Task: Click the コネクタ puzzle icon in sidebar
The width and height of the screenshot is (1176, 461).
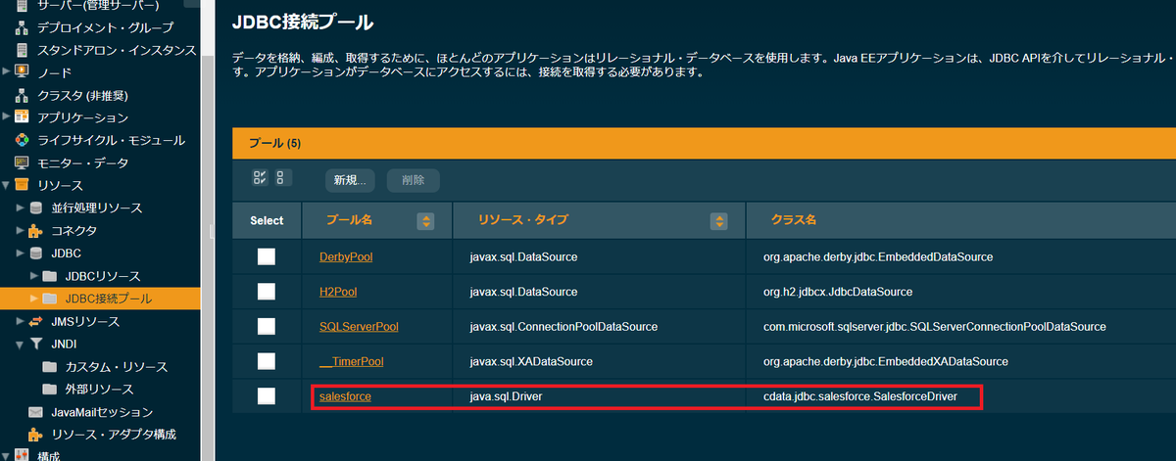Action: [x=36, y=231]
